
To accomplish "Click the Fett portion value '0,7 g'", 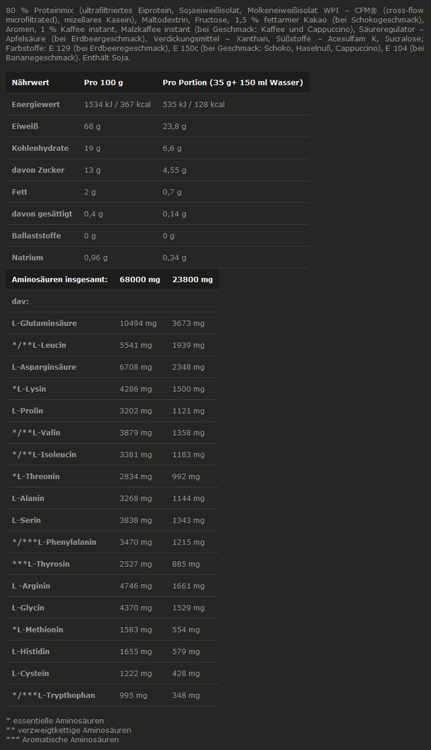I will coord(172,192).
